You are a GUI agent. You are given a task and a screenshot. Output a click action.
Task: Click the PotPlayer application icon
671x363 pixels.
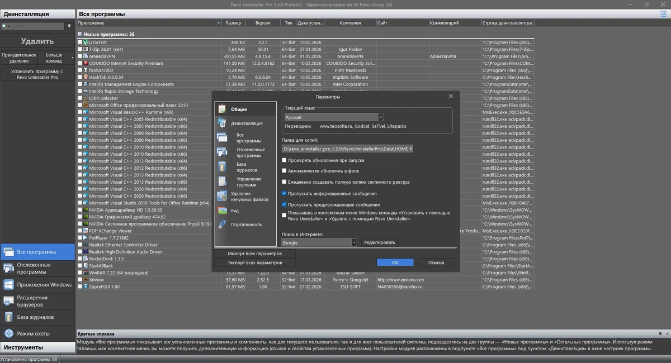86,238
